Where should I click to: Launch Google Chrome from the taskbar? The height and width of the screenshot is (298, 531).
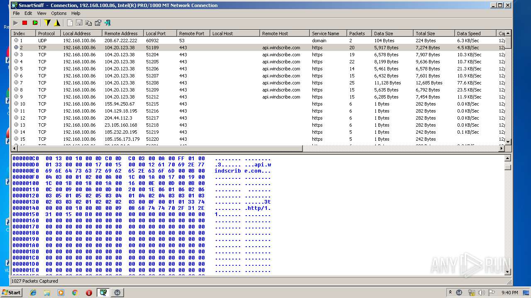point(75,293)
